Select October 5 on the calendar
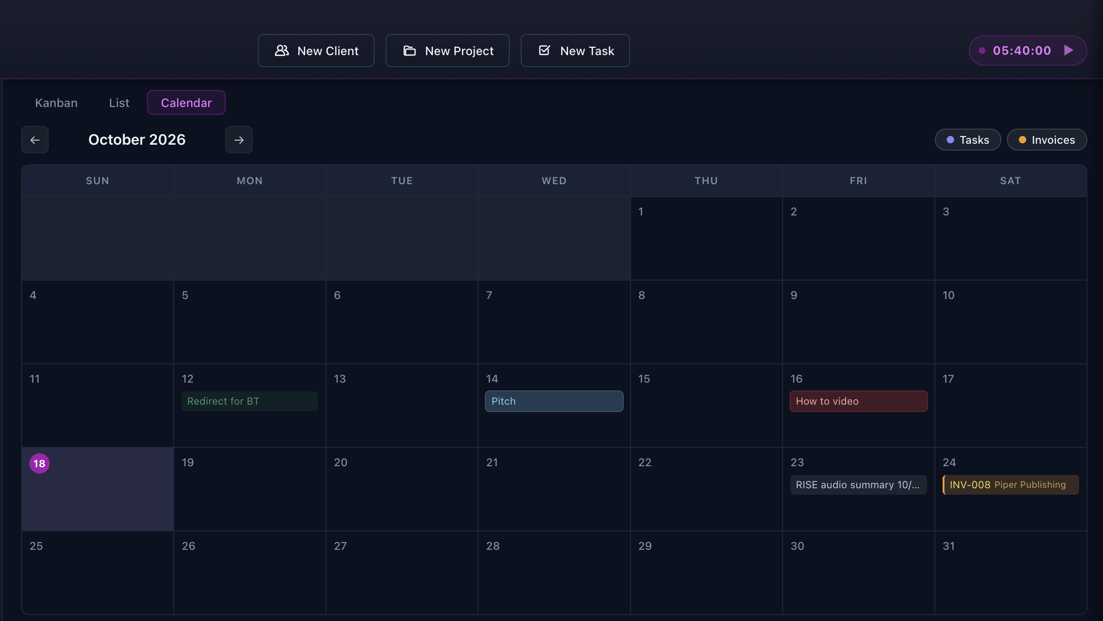 250,322
